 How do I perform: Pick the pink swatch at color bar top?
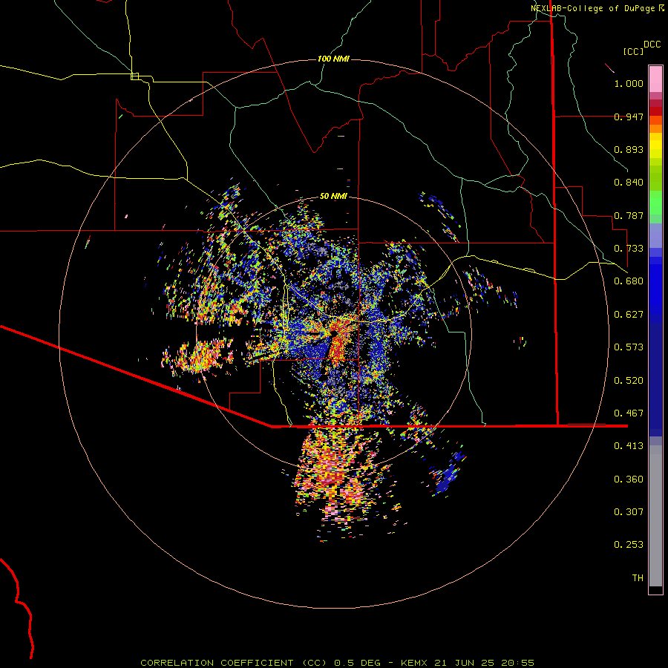click(655, 79)
